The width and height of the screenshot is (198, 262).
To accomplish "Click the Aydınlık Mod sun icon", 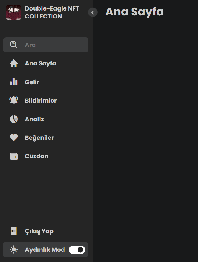I will pyautogui.click(x=13, y=249).
